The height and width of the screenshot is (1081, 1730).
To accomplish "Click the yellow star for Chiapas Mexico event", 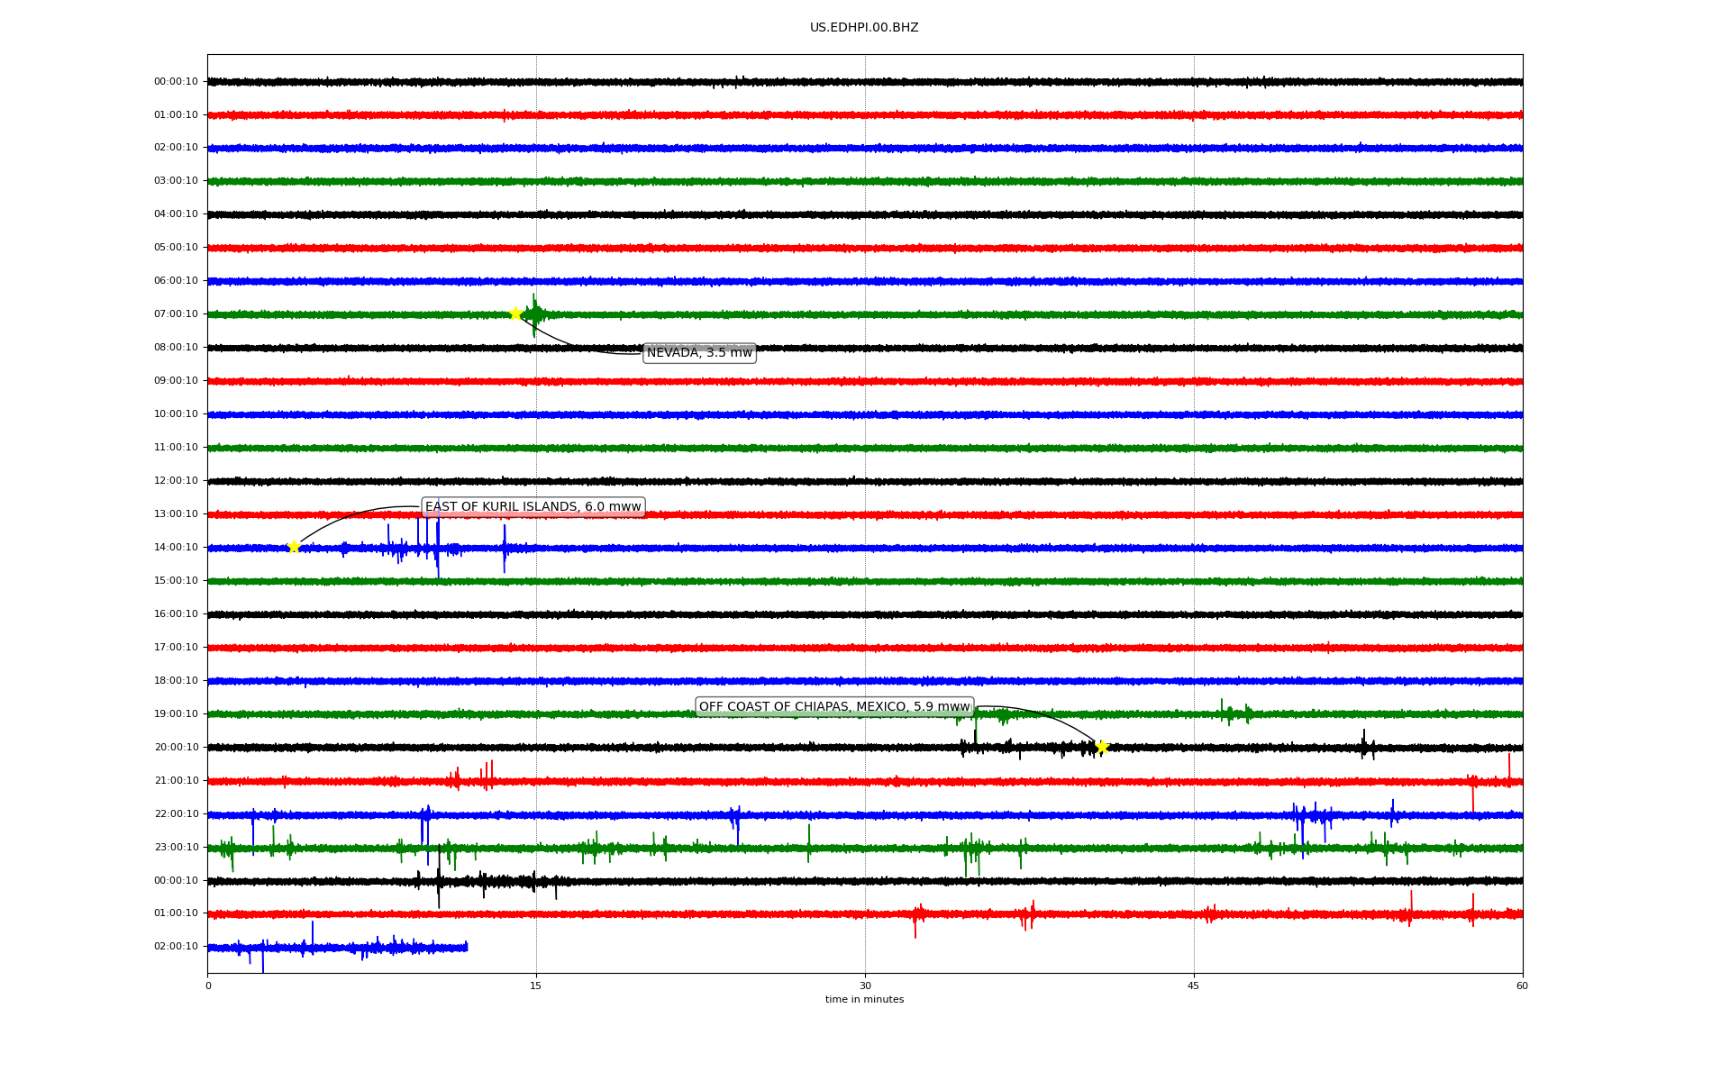I will (1101, 747).
